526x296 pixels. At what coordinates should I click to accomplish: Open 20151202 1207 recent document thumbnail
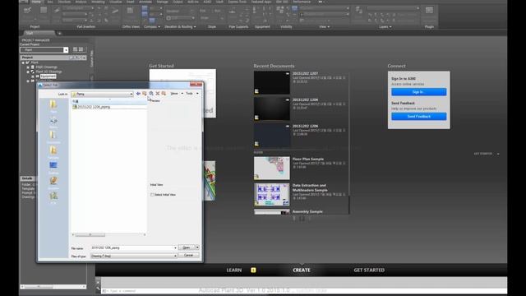click(272, 82)
